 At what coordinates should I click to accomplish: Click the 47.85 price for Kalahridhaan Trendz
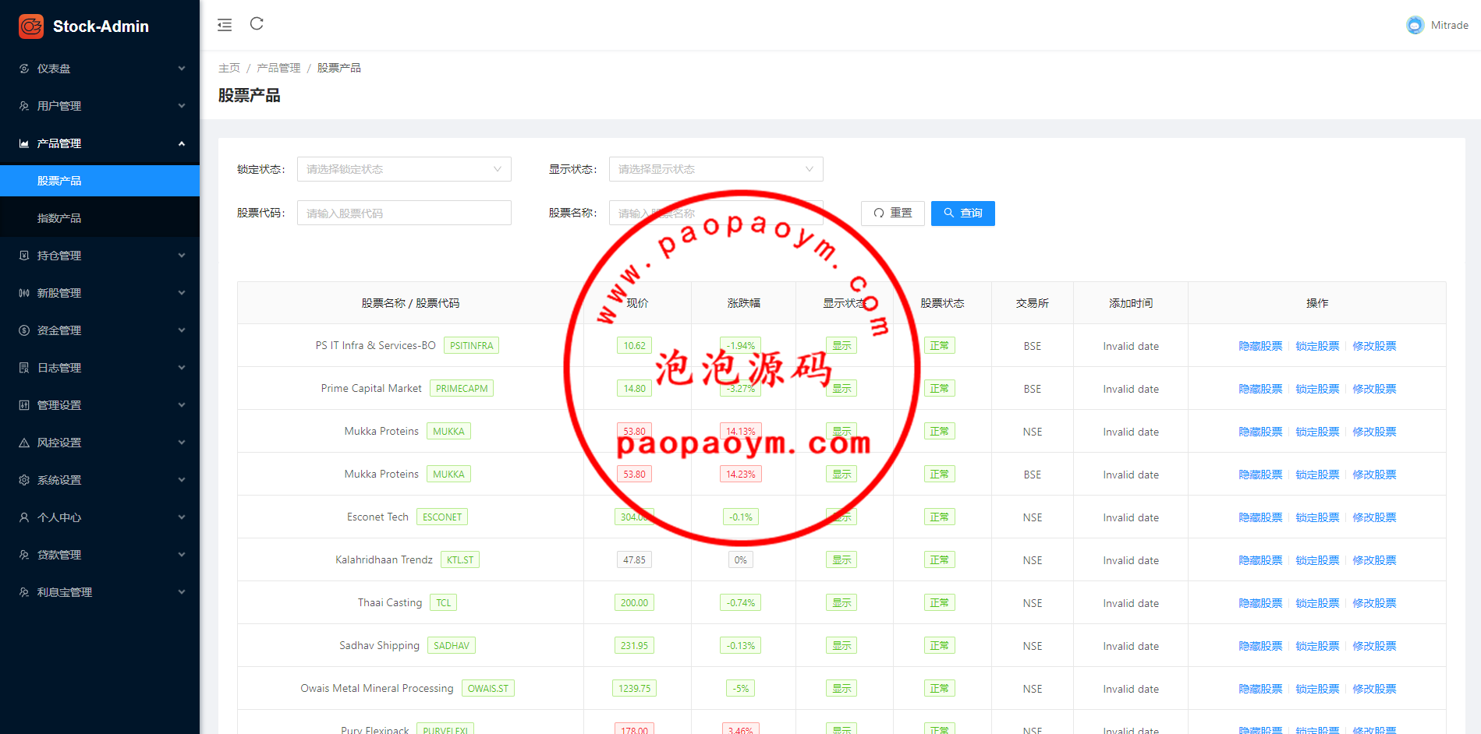click(634, 559)
